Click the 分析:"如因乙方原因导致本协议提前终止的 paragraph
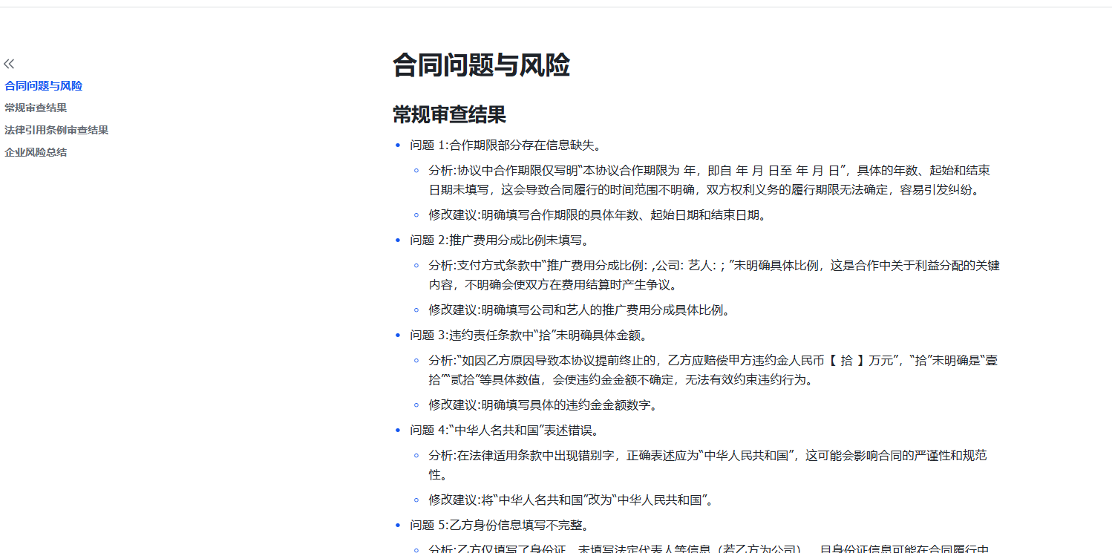The width and height of the screenshot is (1112, 553). [713, 370]
